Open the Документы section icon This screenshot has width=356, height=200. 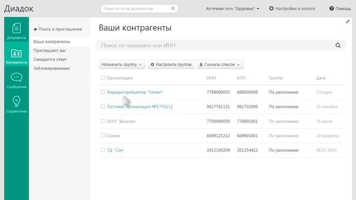[16, 28]
